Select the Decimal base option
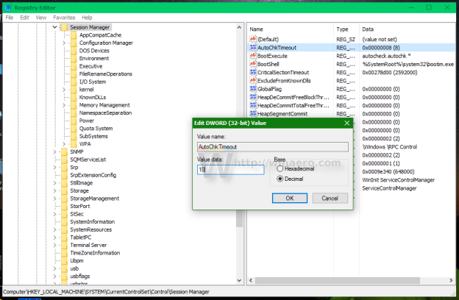 coord(280,179)
